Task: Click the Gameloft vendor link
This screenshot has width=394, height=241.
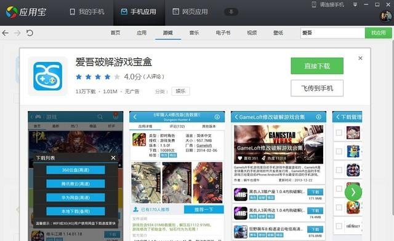Action: (204, 145)
